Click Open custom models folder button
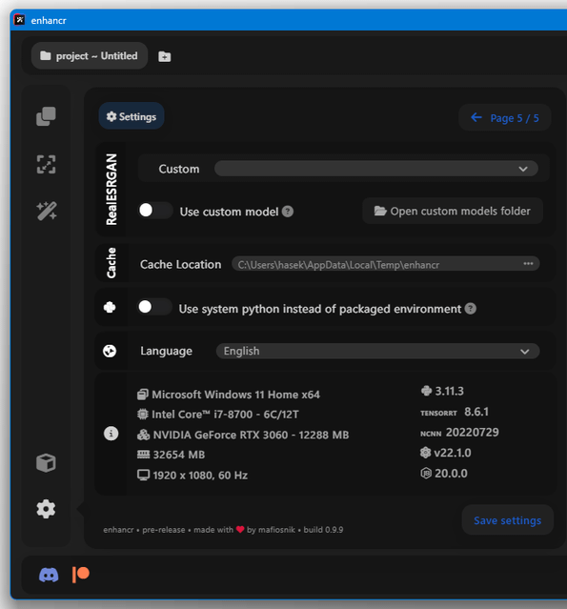 coord(453,211)
